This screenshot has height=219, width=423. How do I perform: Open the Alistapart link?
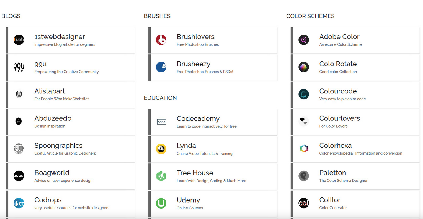click(50, 91)
